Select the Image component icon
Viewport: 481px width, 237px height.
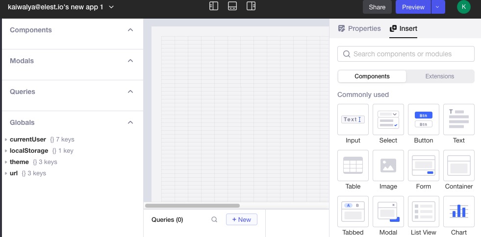[388, 166]
